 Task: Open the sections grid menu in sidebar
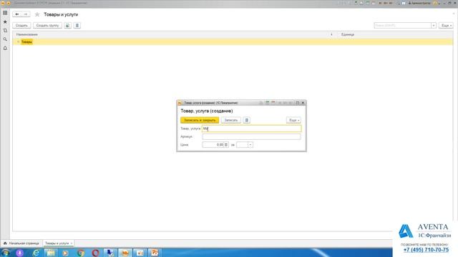click(x=5, y=13)
